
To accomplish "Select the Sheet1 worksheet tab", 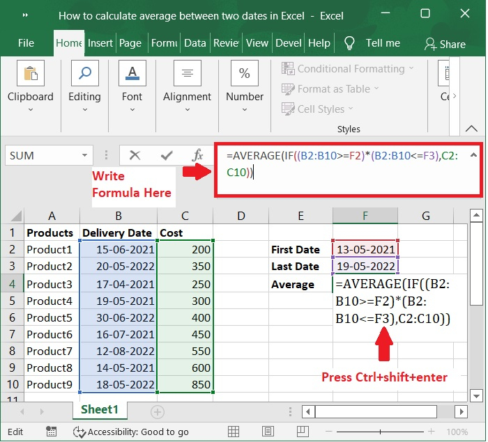I will coord(100,410).
